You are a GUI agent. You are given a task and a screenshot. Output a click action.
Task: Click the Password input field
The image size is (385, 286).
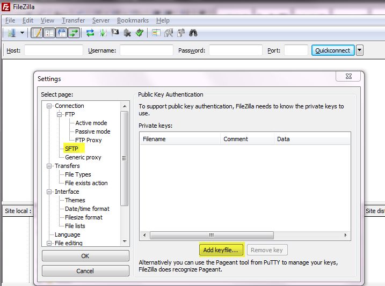(236, 50)
